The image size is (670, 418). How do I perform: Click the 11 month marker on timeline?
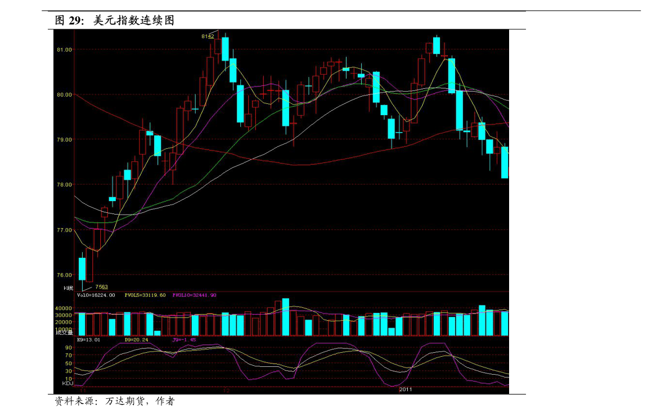(x=82, y=390)
